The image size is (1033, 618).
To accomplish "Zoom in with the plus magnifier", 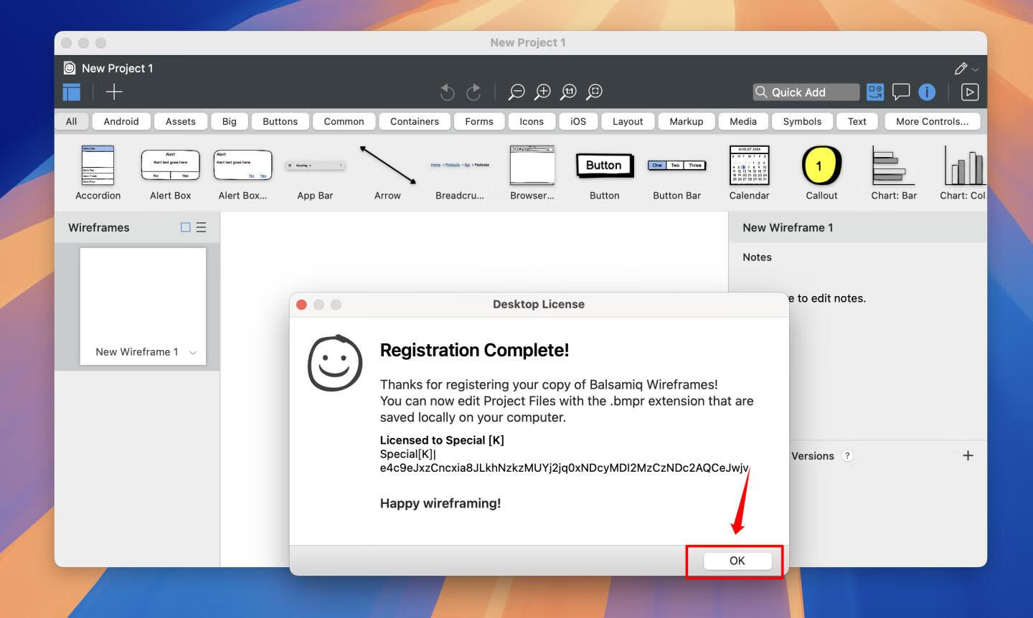I will 543,92.
